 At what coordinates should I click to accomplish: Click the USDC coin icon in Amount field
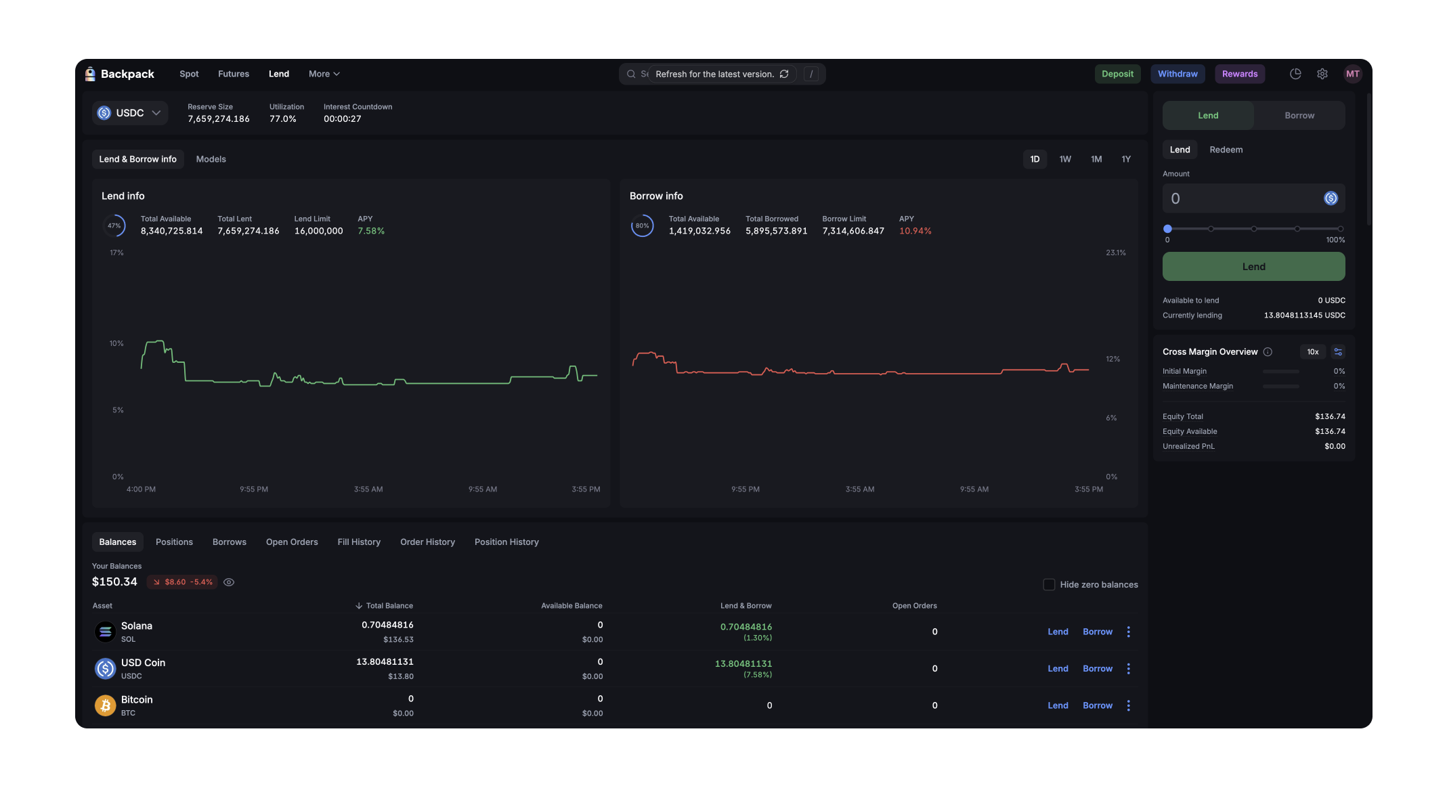(1331, 198)
